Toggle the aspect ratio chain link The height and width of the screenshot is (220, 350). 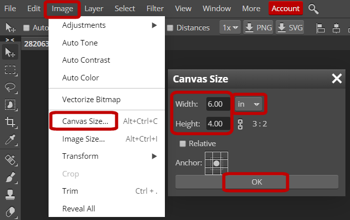[x=240, y=124]
